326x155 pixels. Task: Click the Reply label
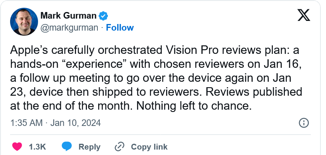coord(89,147)
